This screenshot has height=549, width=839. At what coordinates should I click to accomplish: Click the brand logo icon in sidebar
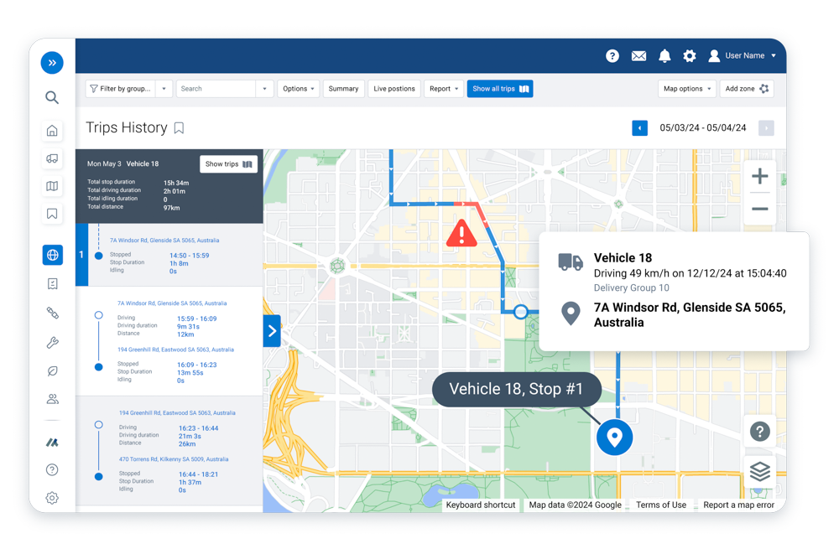click(x=52, y=442)
